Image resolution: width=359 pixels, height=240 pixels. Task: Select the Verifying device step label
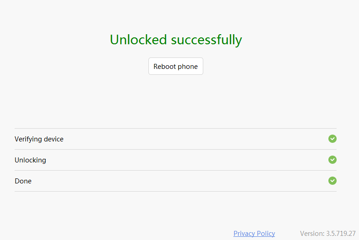tap(39, 139)
